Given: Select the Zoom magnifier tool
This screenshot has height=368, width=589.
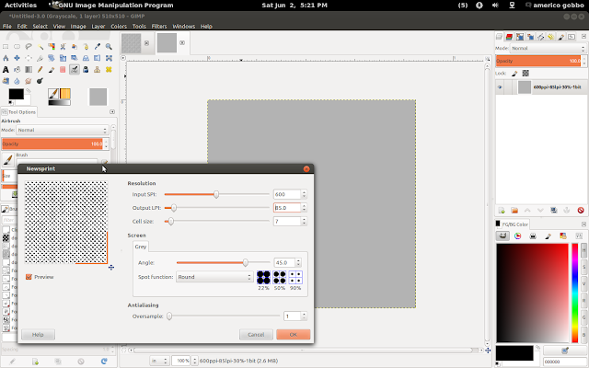Looking at the screenshot, I should [109, 47].
